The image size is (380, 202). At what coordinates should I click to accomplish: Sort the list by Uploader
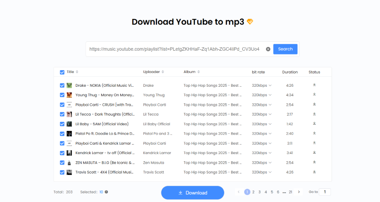[163, 72]
